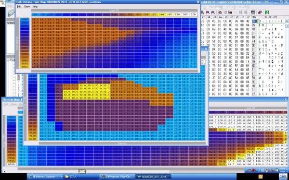Select the 8000 RPM axis cell in fuel map
The width and height of the screenshot is (289, 180).
(x=25, y=67)
